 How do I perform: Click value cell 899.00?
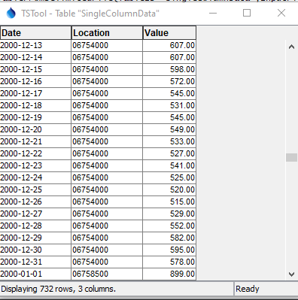(169, 274)
